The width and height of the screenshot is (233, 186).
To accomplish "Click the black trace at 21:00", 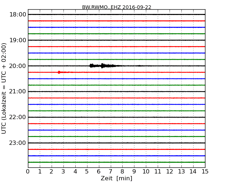I will pos(116,92).
